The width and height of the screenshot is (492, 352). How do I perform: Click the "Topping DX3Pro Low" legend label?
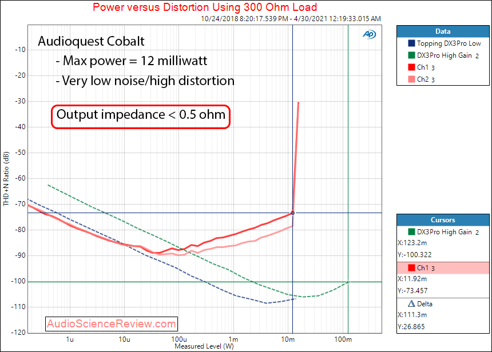click(x=449, y=43)
